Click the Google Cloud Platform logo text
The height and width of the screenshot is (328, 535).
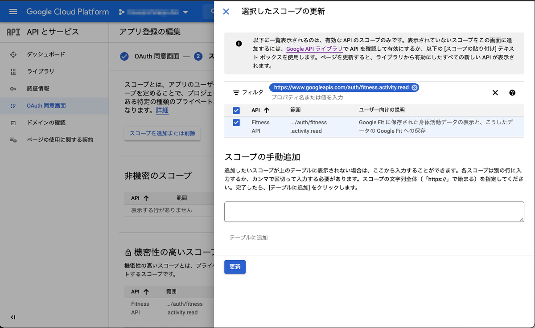point(68,12)
